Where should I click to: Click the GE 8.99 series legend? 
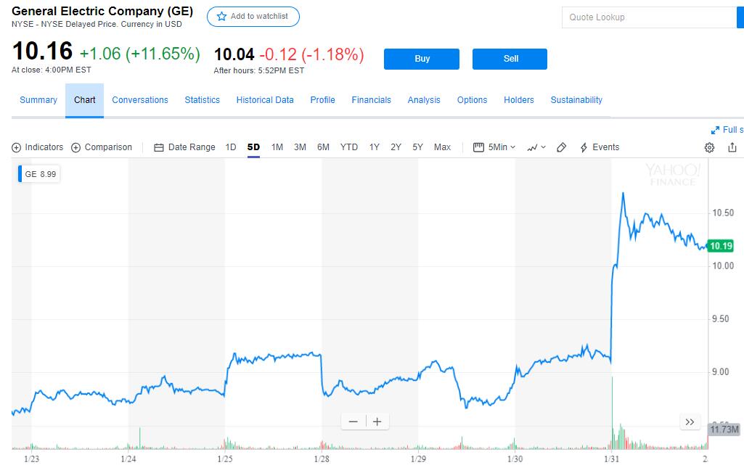tap(39, 174)
